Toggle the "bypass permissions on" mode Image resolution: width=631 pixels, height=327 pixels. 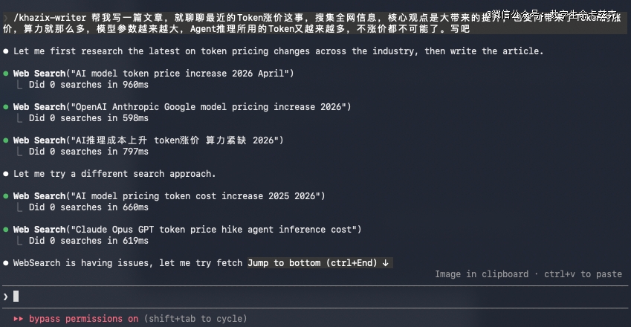(83, 319)
